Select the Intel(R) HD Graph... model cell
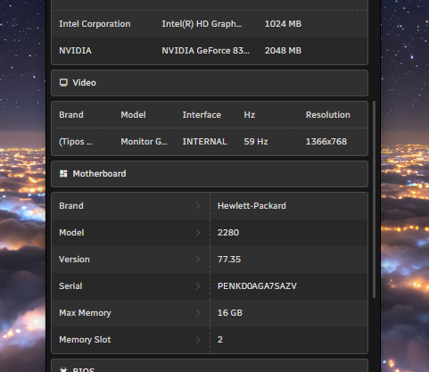Screen dimensions: 429x372 (x=202, y=24)
